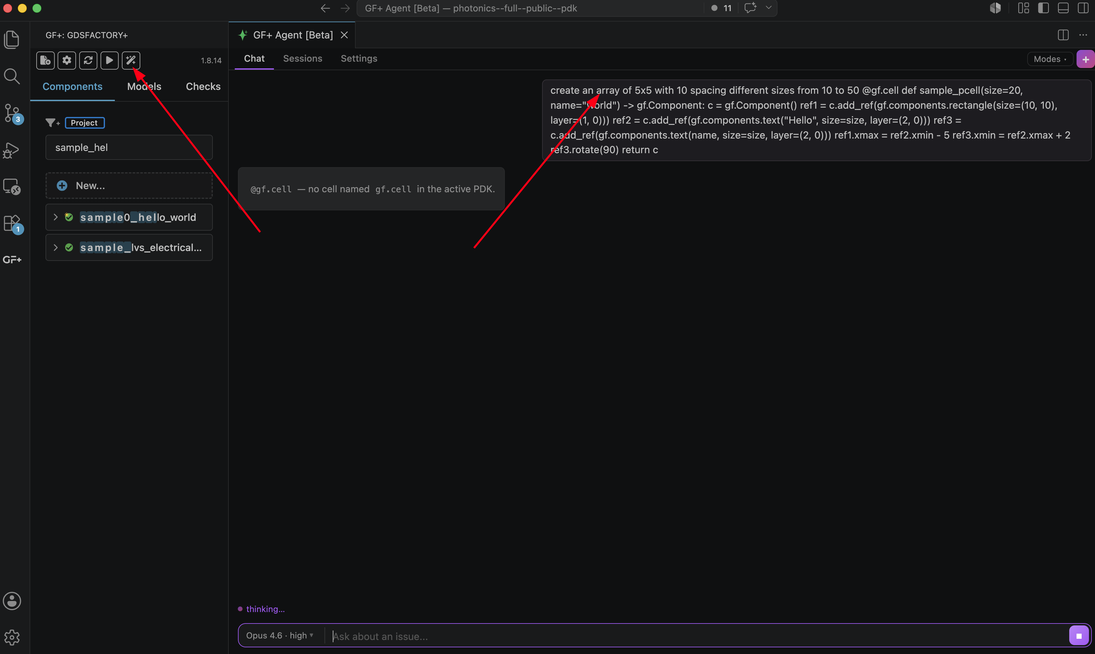Switch to the Models tab
The width and height of the screenshot is (1095, 654).
(x=144, y=86)
